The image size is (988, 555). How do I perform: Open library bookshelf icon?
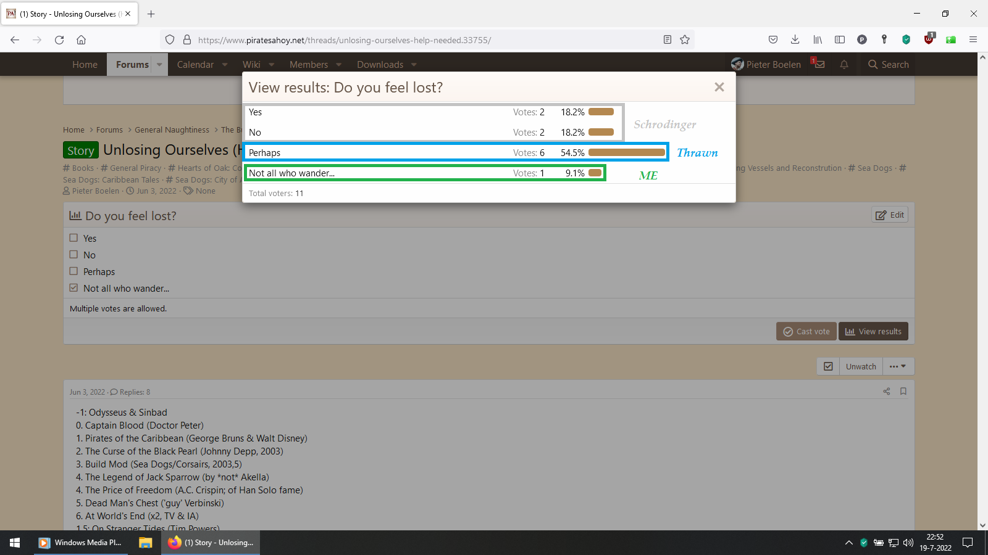tap(818, 39)
